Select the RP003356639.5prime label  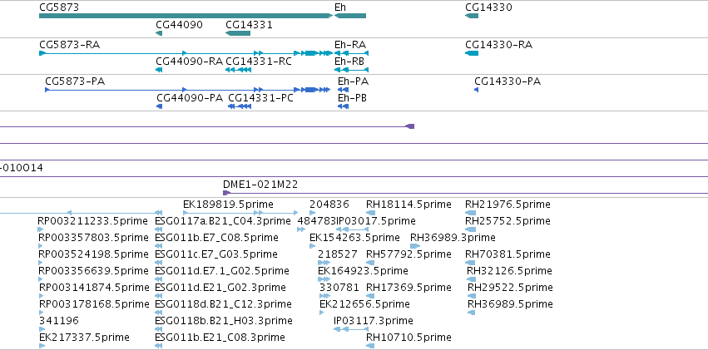(x=93, y=271)
